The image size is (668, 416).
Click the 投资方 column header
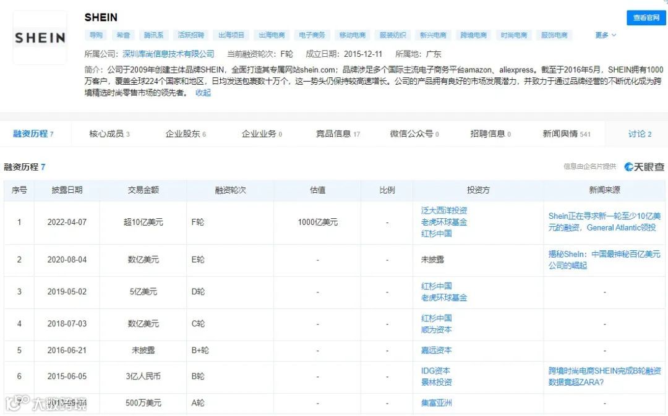click(x=478, y=190)
